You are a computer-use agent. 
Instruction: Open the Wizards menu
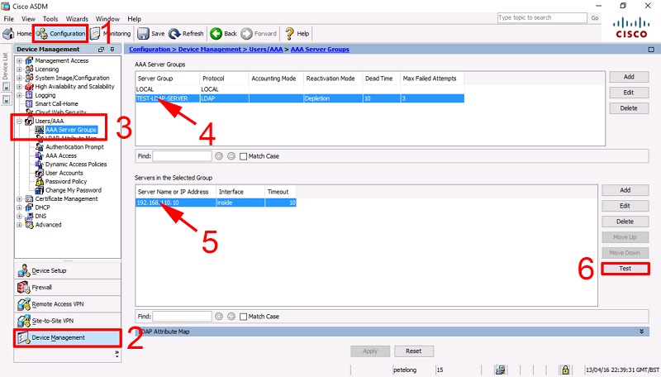point(77,19)
